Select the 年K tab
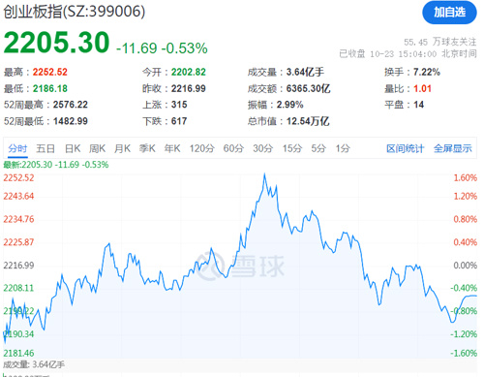 point(172,148)
